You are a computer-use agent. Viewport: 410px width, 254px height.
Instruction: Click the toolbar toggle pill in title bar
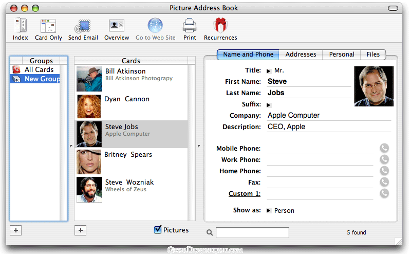(393, 8)
